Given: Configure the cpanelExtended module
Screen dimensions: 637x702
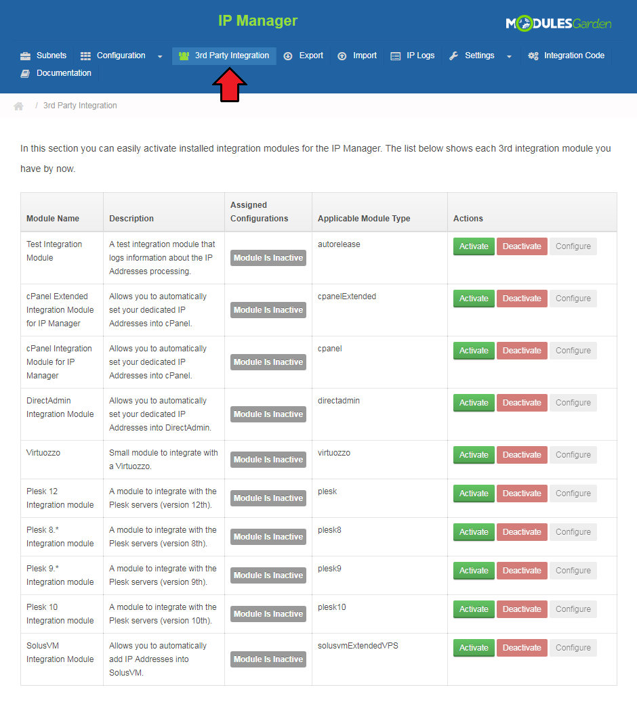Looking at the screenshot, I should point(573,299).
